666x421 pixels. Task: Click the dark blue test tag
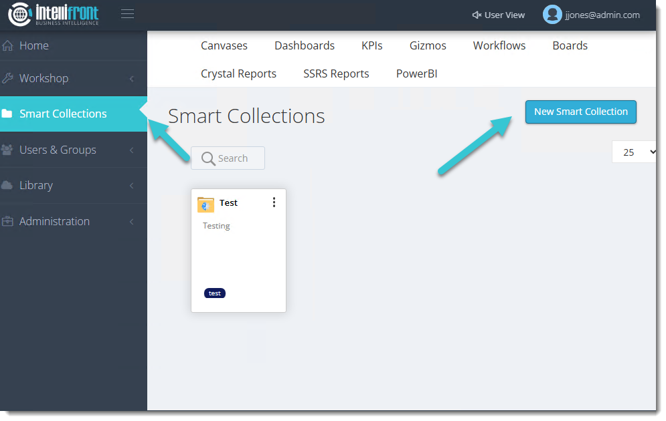pos(215,293)
